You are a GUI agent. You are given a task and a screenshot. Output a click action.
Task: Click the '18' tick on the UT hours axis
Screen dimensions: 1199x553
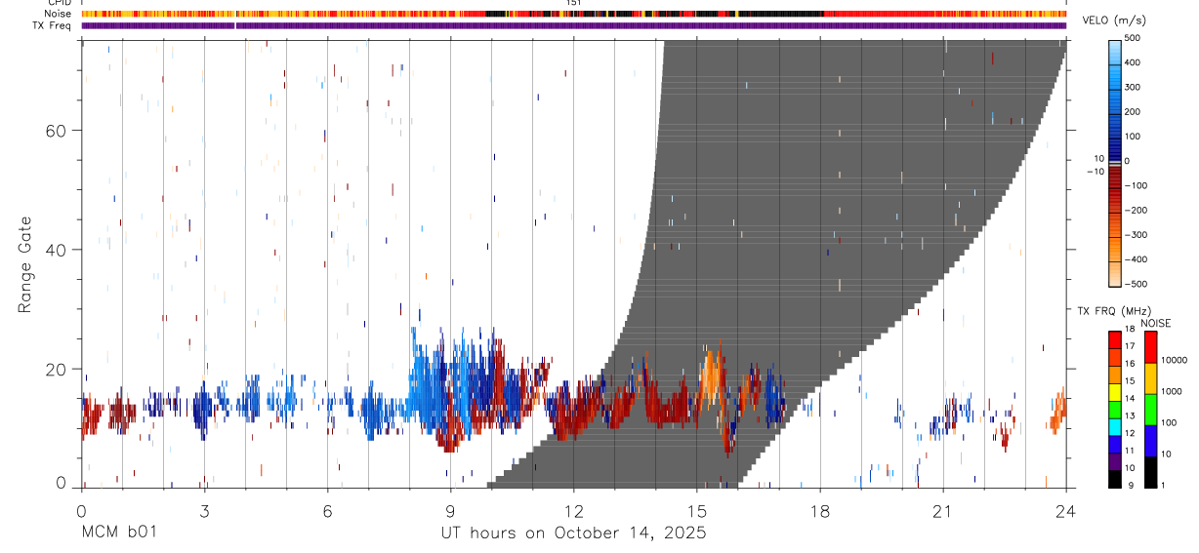(819, 510)
